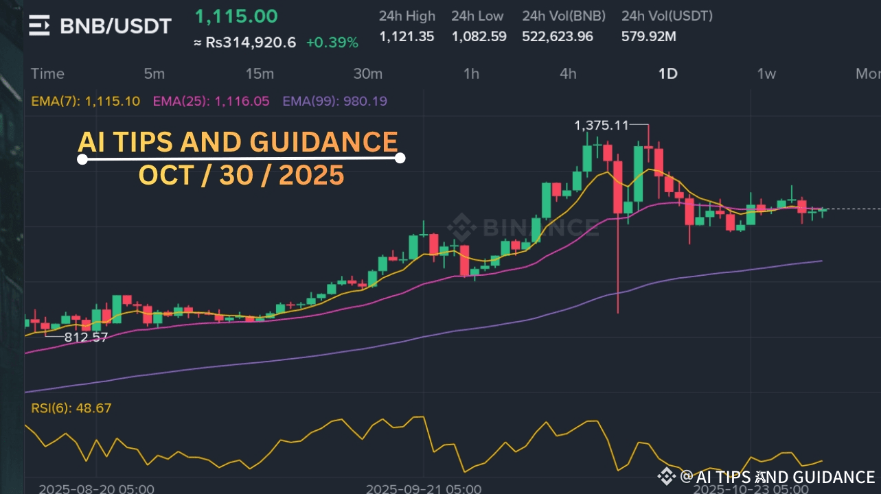The image size is (881, 494).
Task: Click the EMA(25) indicator label
Action: 211,102
